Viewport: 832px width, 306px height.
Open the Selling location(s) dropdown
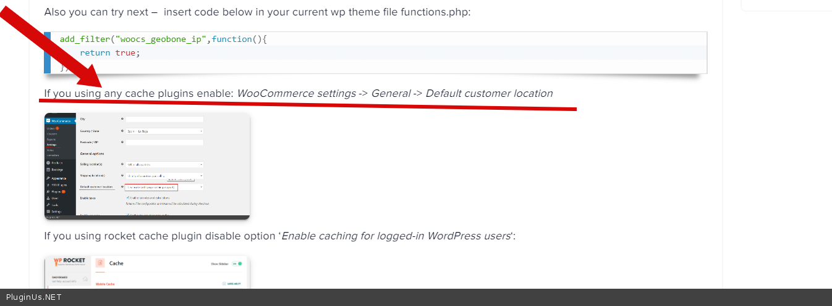164,165
